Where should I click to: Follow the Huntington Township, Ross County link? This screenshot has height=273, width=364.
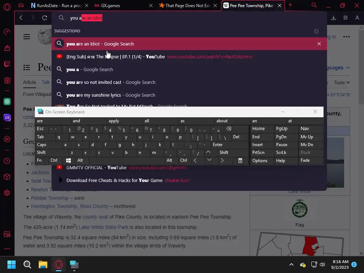click(x=70, y=206)
